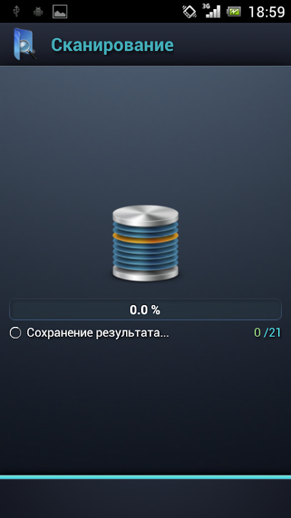Viewport: 291px width, 518px height.
Task: Tap the Сохранение результата... status label
Action: pos(98,333)
